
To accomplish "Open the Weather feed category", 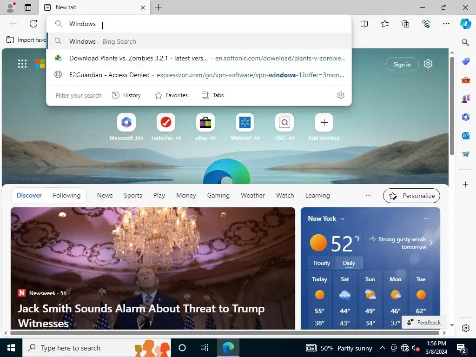I will click(x=252, y=196).
